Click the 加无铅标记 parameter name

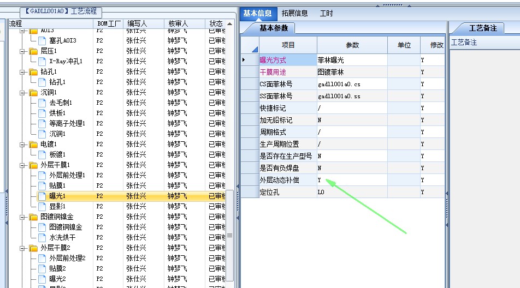276,120
